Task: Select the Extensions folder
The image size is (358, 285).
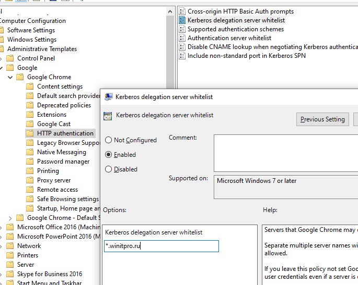Action: pos(52,115)
